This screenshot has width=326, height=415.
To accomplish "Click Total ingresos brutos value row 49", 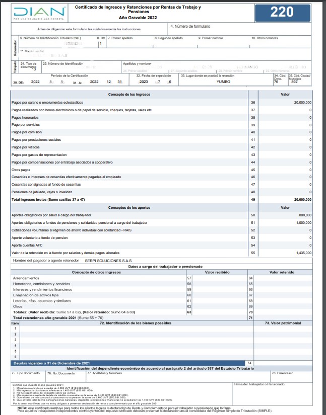I will coord(285,200).
